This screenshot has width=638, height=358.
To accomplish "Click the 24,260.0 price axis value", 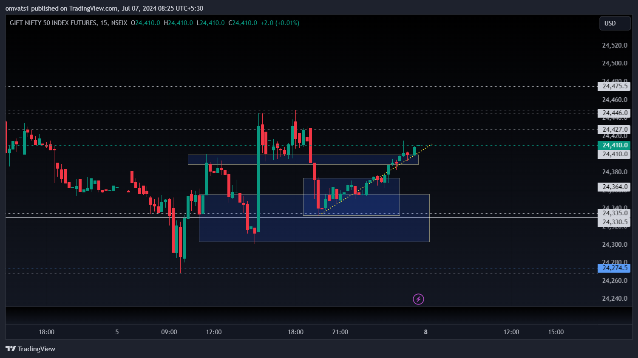I will tap(615, 281).
